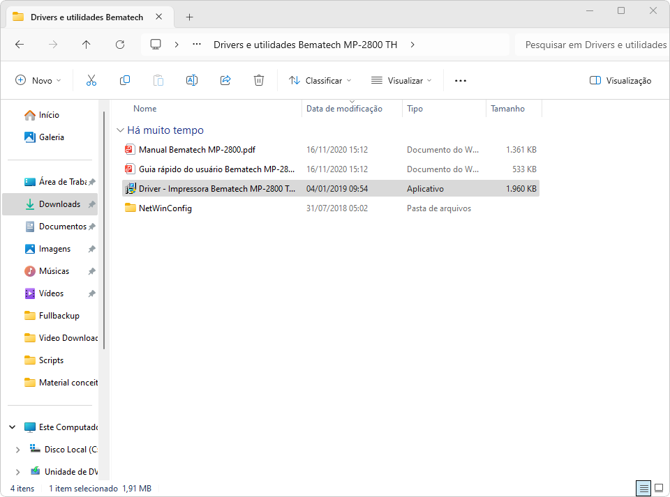Add a new tab with plus
Image resolution: width=670 pixels, height=497 pixels.
tap(190, 17)
